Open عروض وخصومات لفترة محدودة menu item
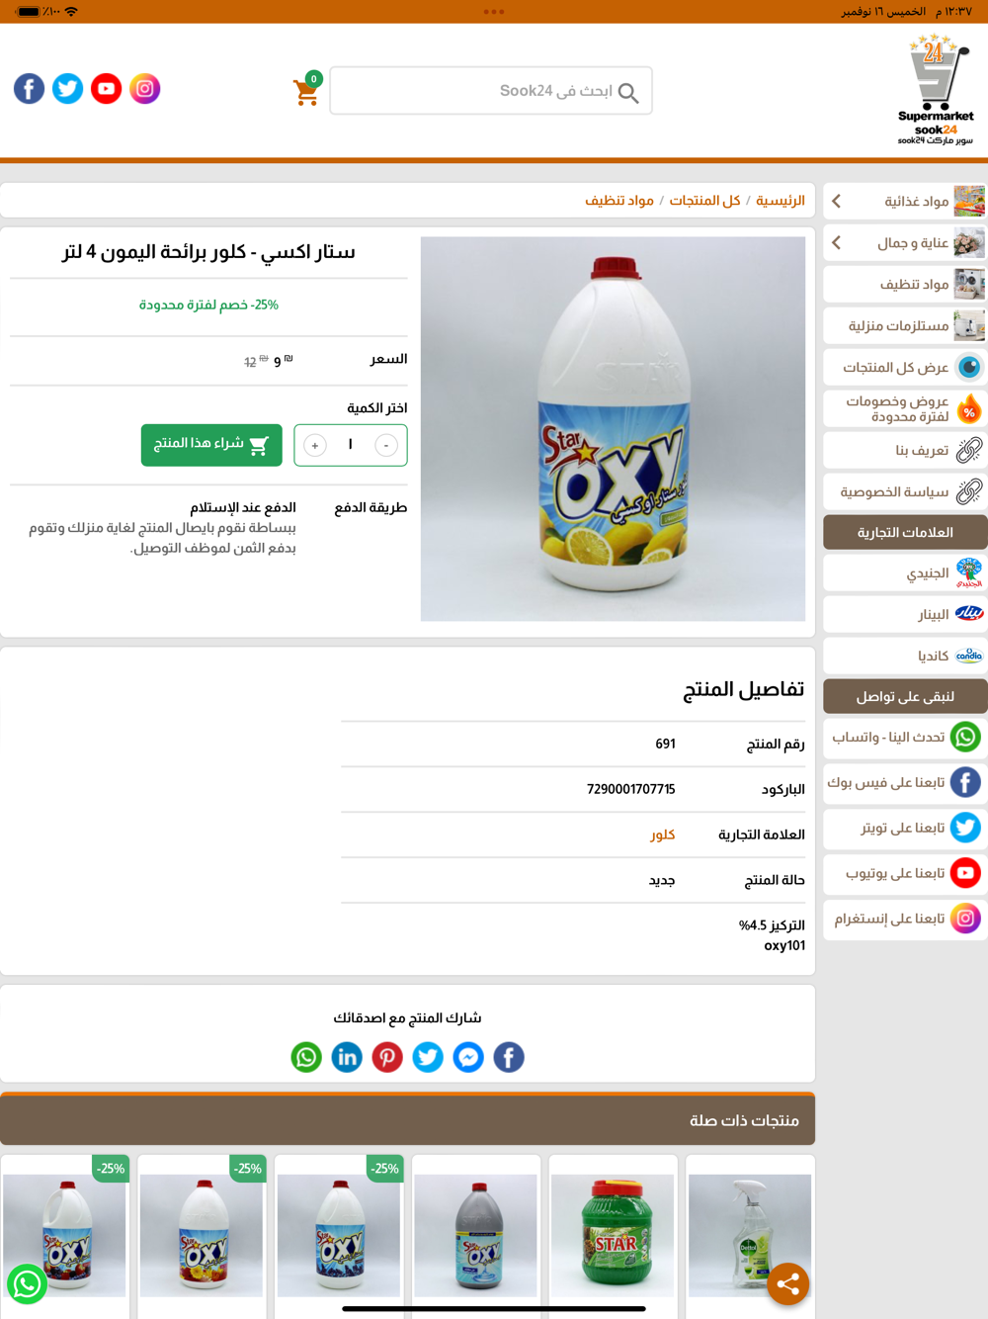 tap(905, 408)
